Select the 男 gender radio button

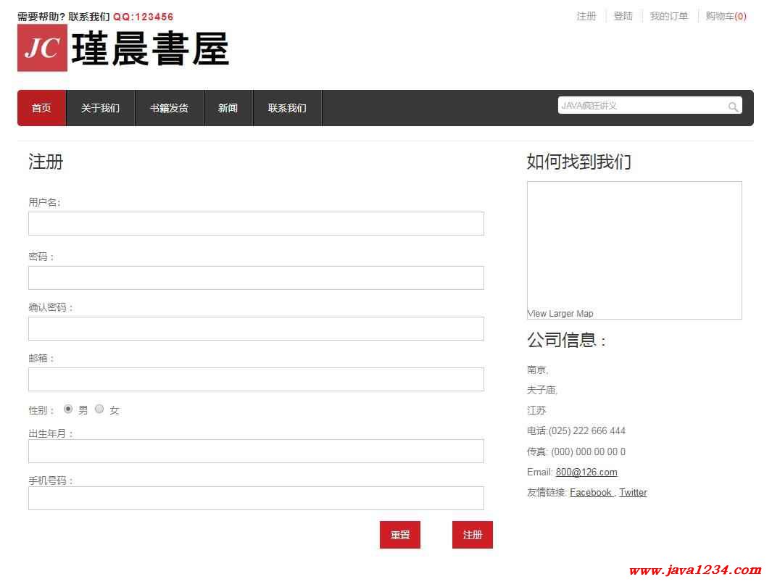click(68, 409)
